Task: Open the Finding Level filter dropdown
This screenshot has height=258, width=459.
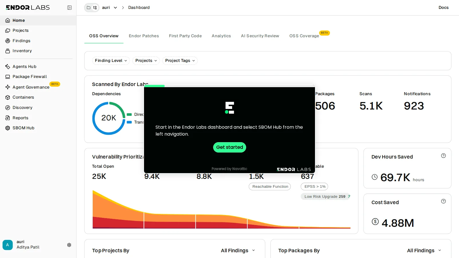Action: tap(111, 60)
